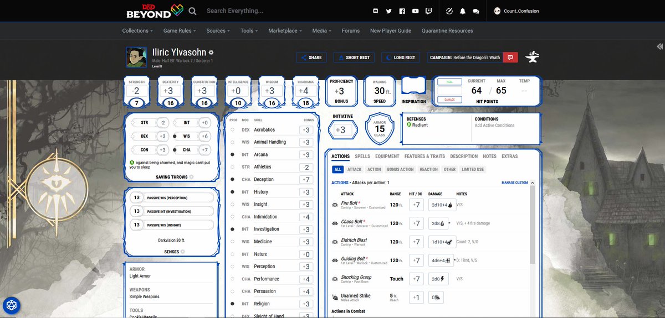The height and width of the screenshot is (318, 665).
Task: Click the actions panel vertical scrollbar
Action: 533,224
